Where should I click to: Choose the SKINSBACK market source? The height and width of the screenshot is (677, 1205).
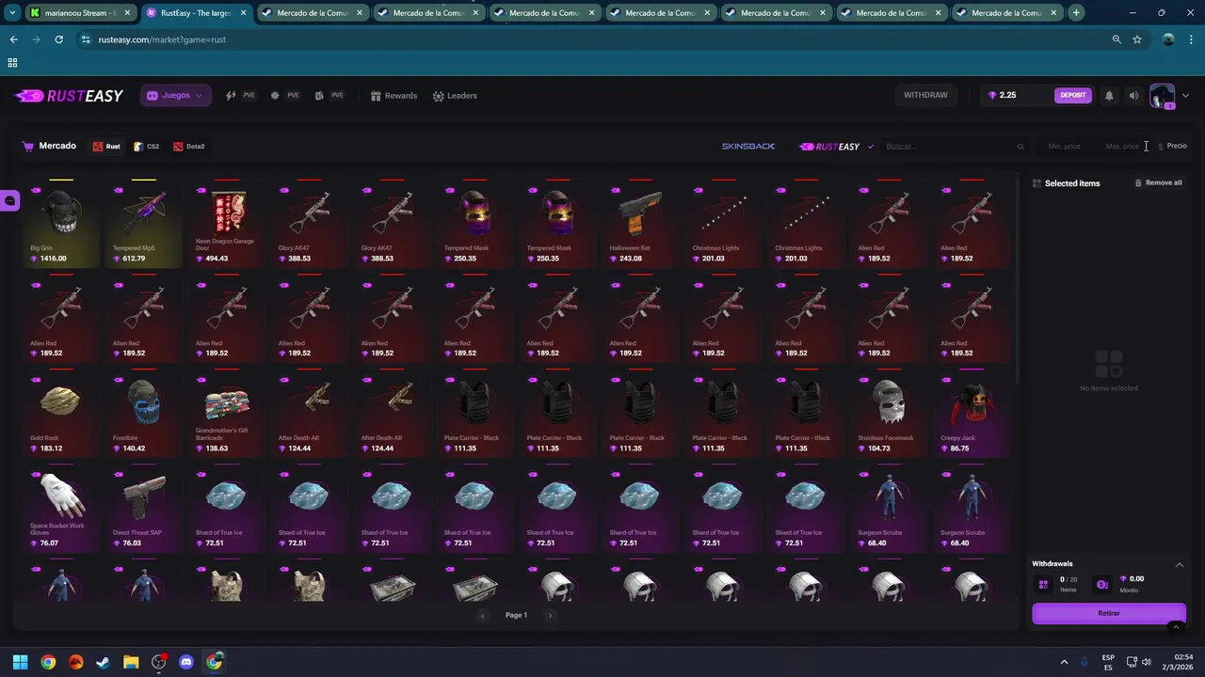[x=748, y=147]
